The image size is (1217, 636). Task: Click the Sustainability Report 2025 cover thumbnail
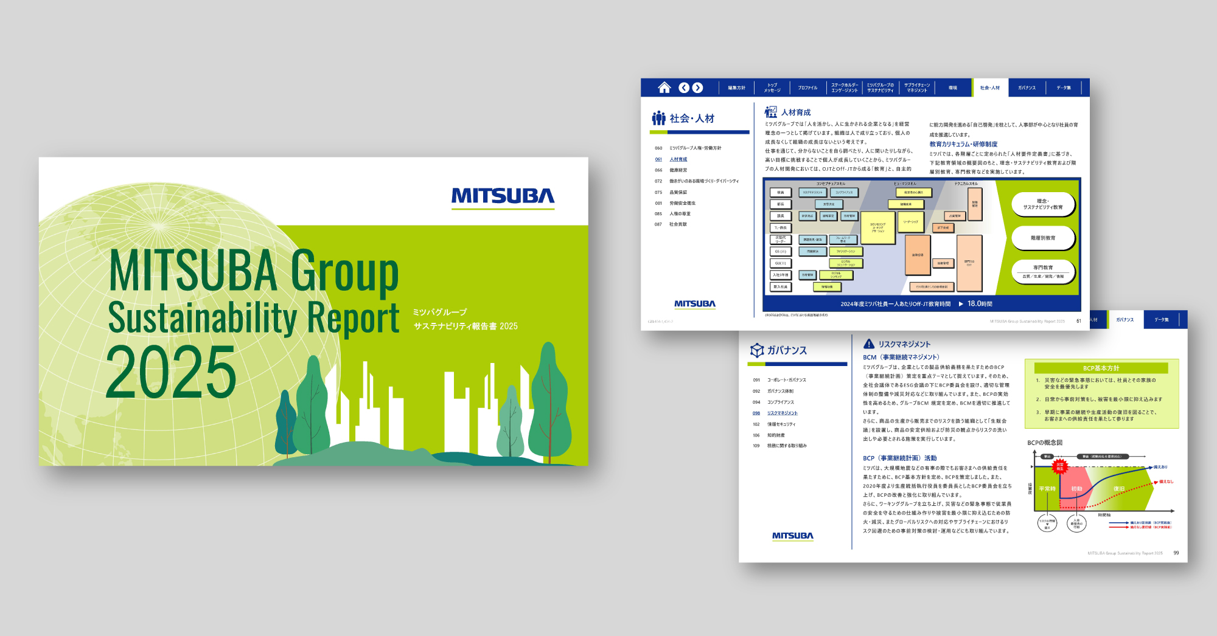tap(313, 311)
